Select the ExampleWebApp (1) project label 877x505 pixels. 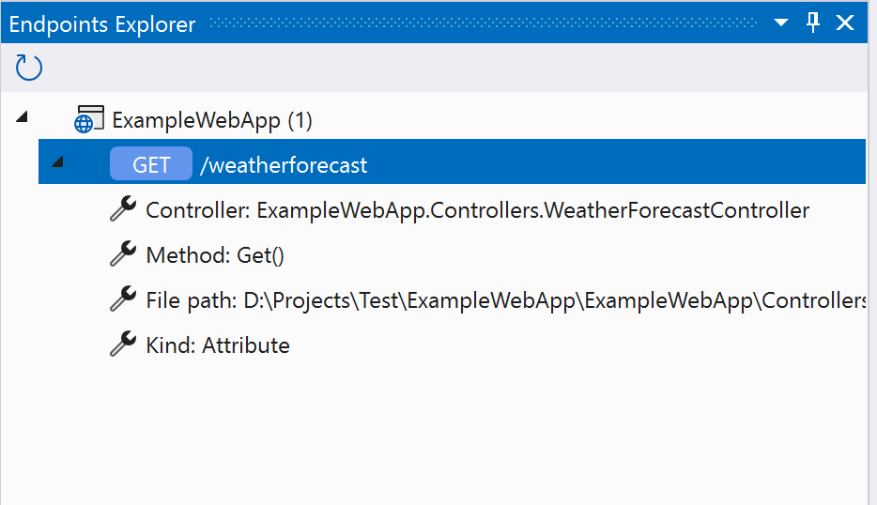(211, 120)
